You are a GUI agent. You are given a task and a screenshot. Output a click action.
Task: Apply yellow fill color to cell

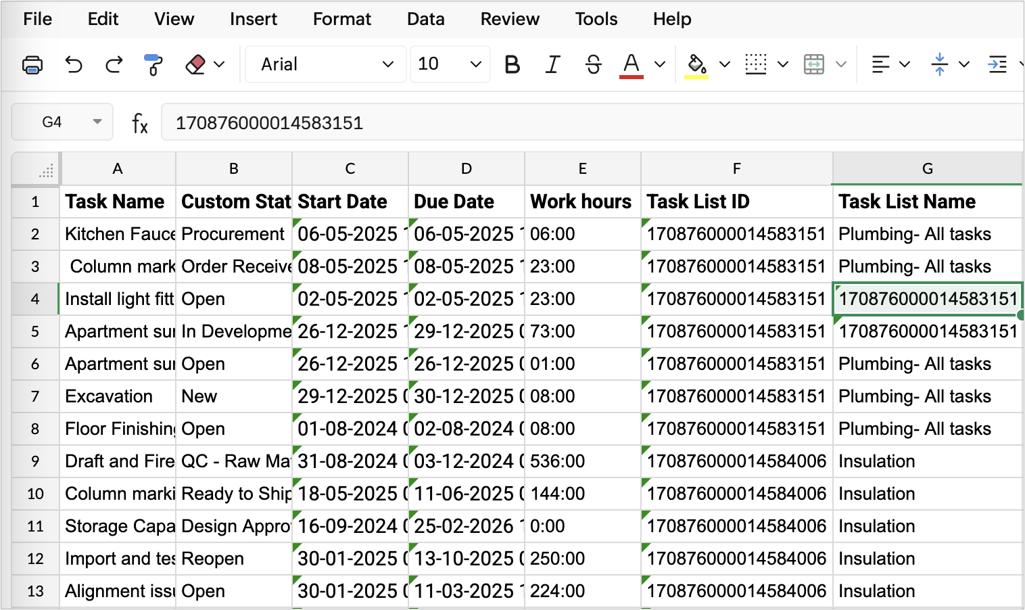(696, 65)
